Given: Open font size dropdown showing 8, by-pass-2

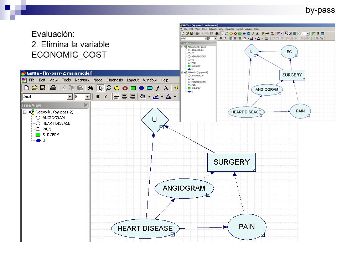Looking at the screenshot, I should point(88,97).
